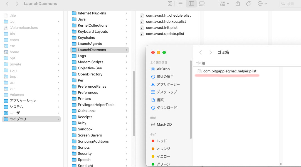Screen dimensions: 301x167
Task: Open 最近の項目 in the sidebar
Action: point(165,77)
